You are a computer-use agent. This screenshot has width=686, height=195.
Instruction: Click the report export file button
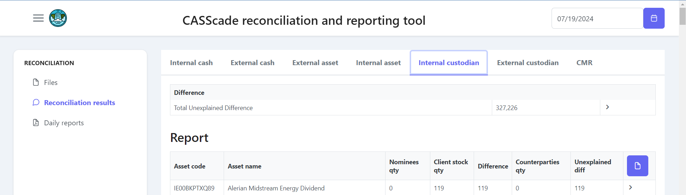pos(637,166)
